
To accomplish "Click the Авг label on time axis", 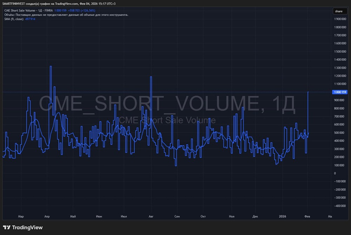I will pyautogui.click(x=151, y=216).
